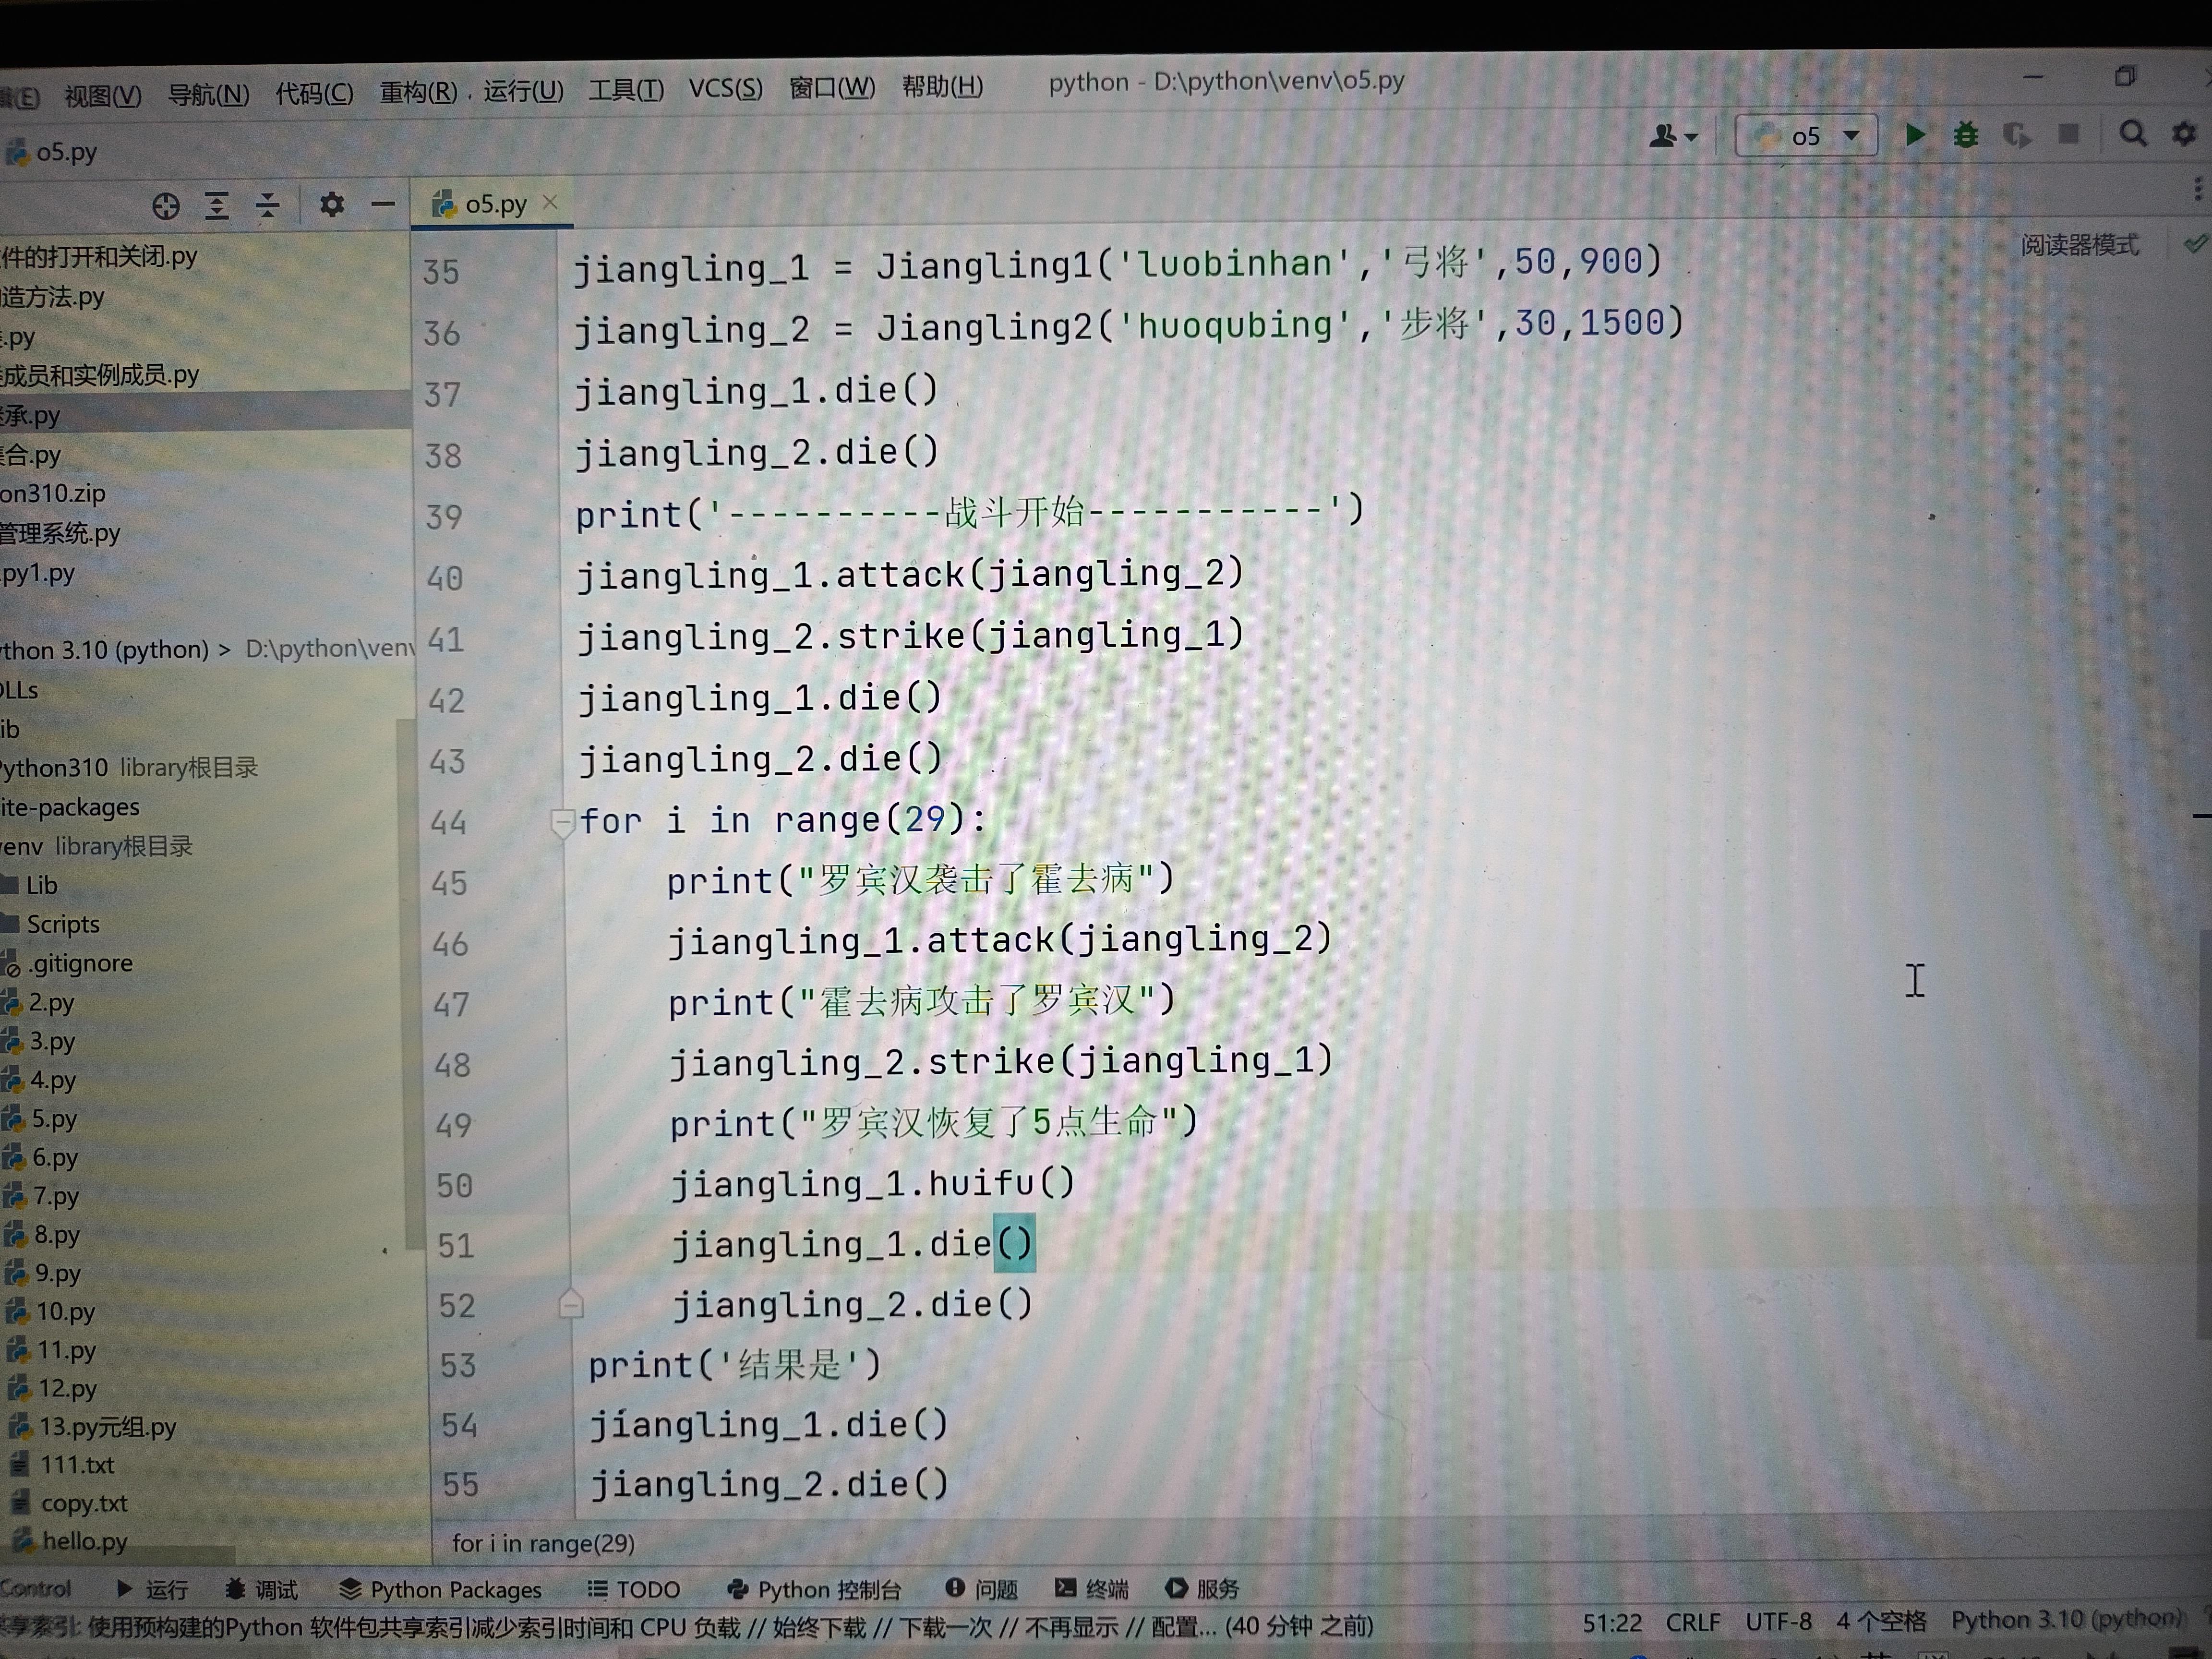Open the o5 run configuration dropdown
Viewport: 2212px width, 1659px height.
(1805, 135)
